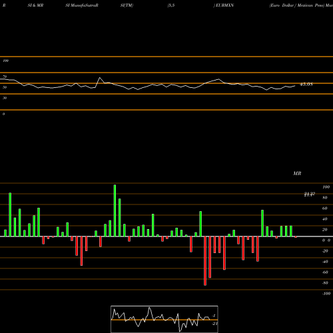This screenshot has width=333, height=333.
Task: Click the MR axis label -100
Action: (326, 294)
